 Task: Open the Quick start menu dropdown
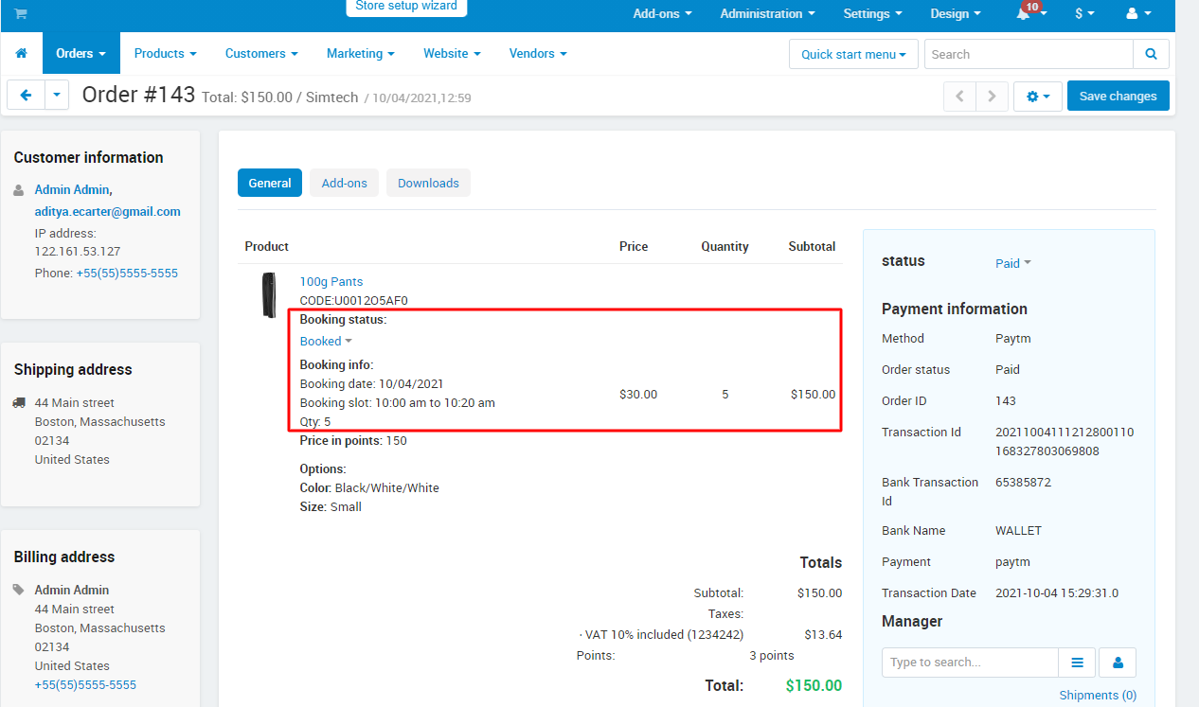(853, 55)
